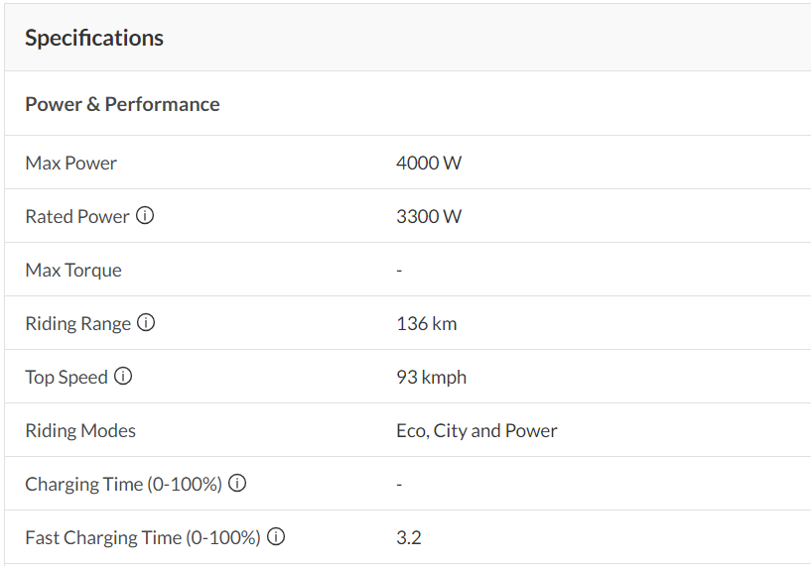Click the 4000 W value

coord(428,163)
